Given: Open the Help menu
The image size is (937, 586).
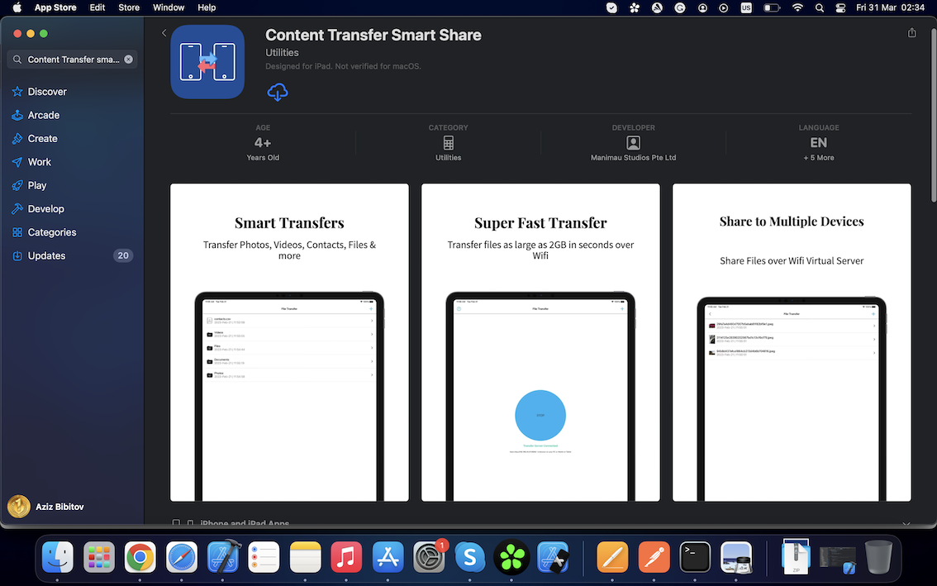Looking at the screenshot, I should click(x=207, y=7).
